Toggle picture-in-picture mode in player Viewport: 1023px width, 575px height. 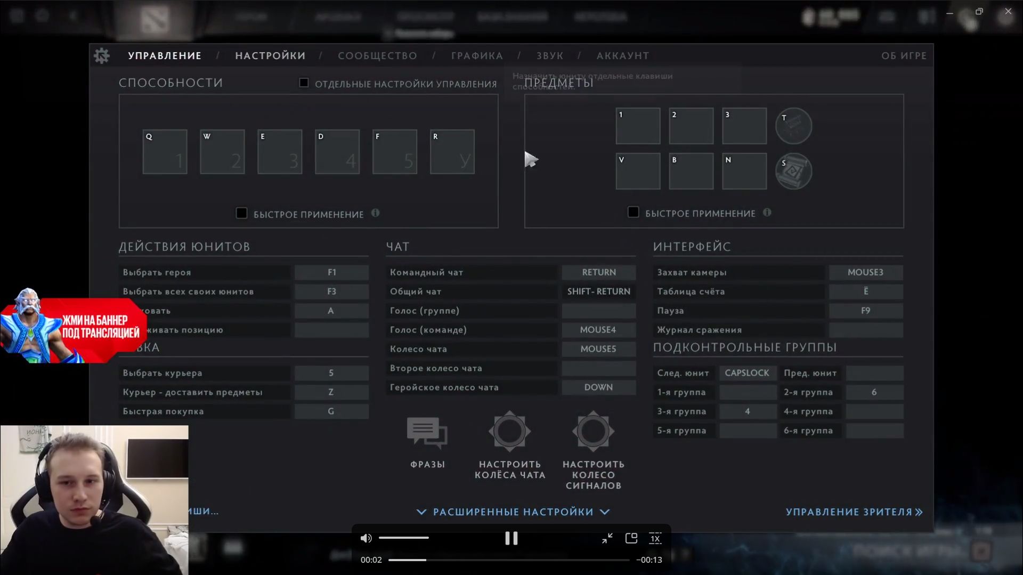click(631, 538)
